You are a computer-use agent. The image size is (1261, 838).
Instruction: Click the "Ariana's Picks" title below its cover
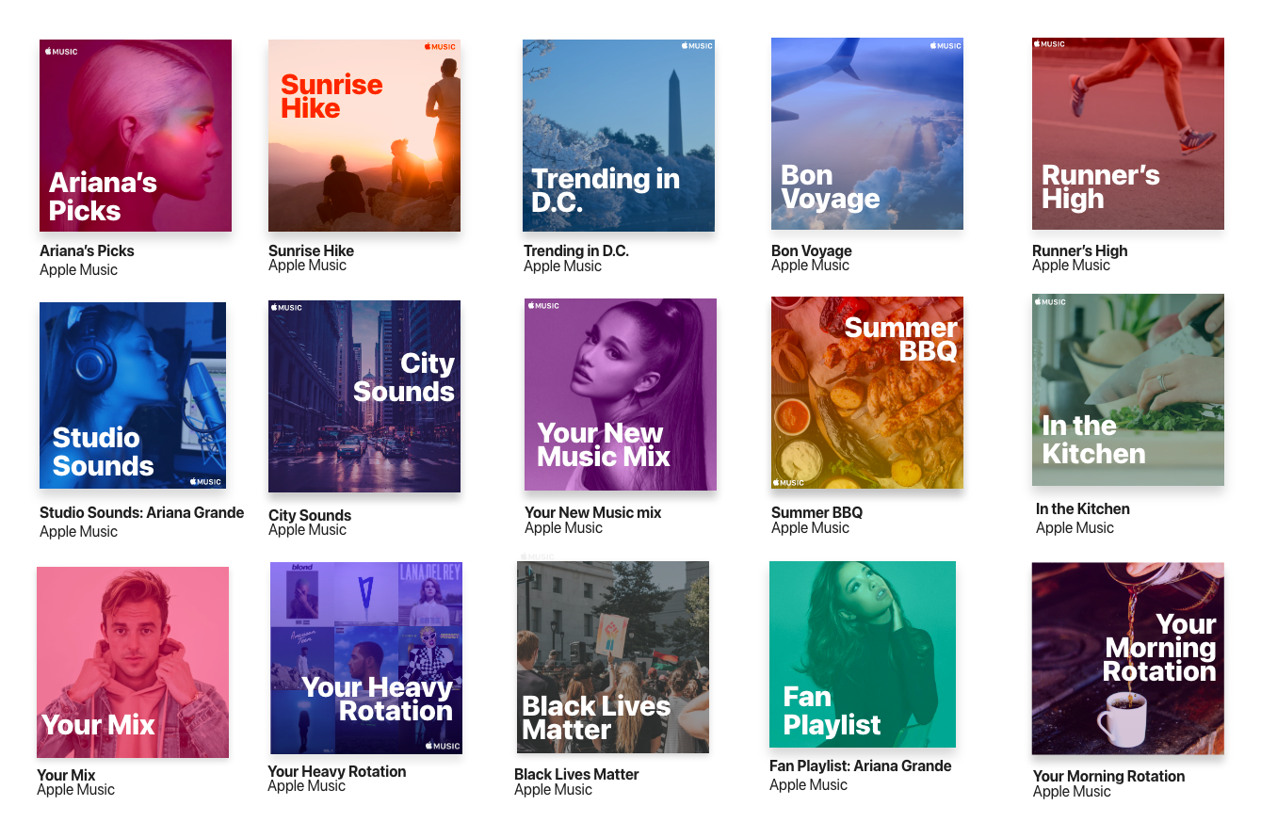pyautogui.click(x=87, y=251)
